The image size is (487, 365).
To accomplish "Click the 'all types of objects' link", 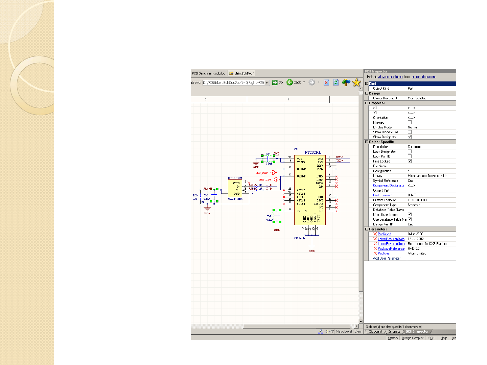I will (x=391, y=77).
